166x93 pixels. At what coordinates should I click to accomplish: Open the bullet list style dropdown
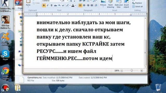point(91,1)
